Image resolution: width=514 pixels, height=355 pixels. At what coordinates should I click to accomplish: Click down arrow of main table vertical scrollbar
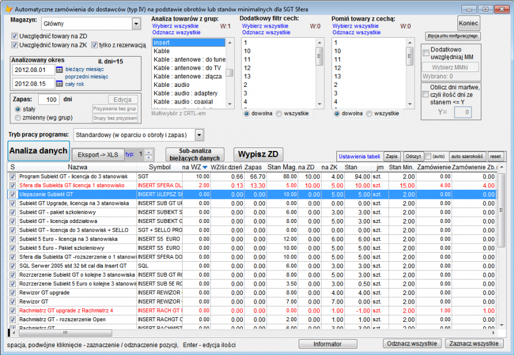click(501, 325)
